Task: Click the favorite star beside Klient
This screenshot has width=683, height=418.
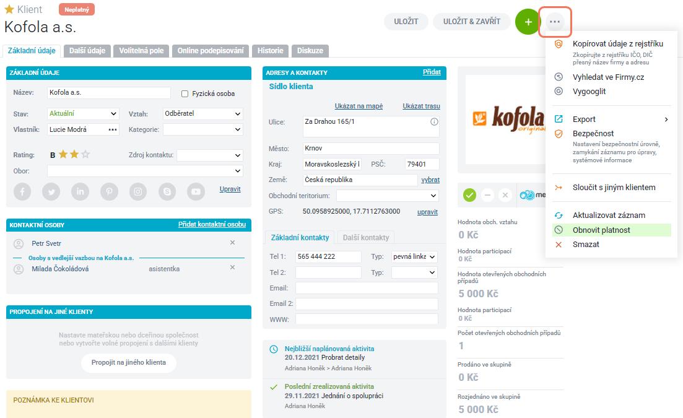Action: [x=9, y=9]
